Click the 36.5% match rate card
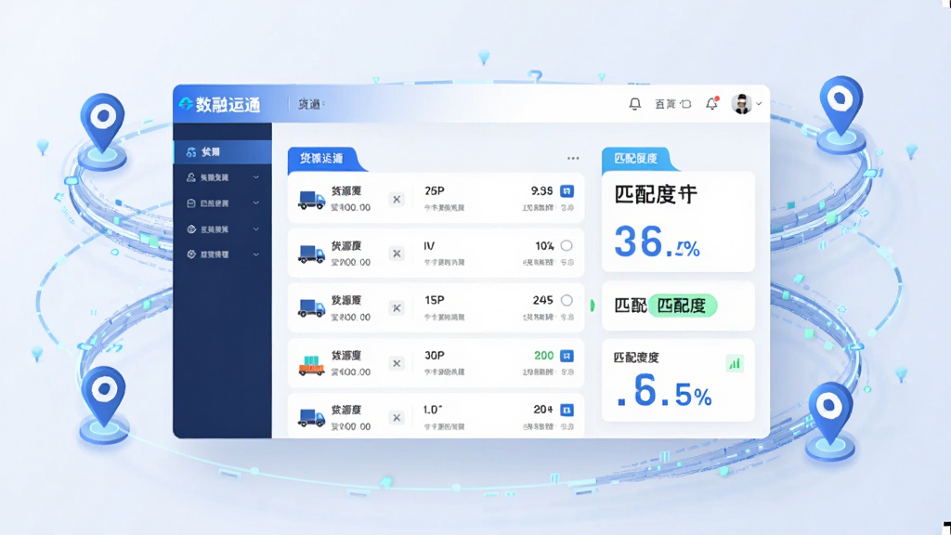 (x=678, y=221)
